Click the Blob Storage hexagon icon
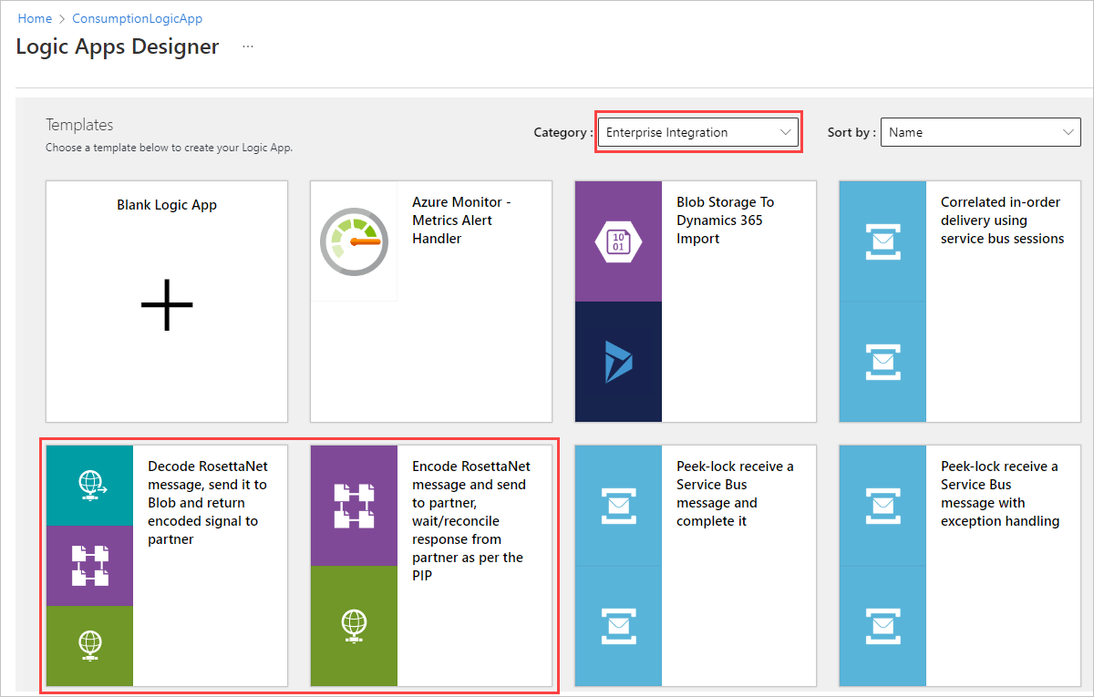The height and width of the screenshot is (697, 1094). [618, 241]
